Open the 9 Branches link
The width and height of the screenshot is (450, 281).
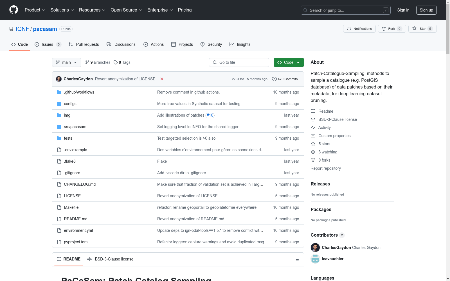[x=98, y=62]
